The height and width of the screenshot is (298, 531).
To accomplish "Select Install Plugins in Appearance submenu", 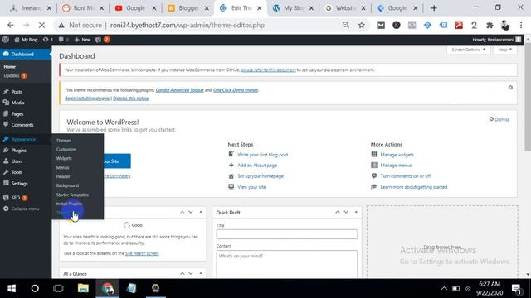I will click(x=69, y=204).
